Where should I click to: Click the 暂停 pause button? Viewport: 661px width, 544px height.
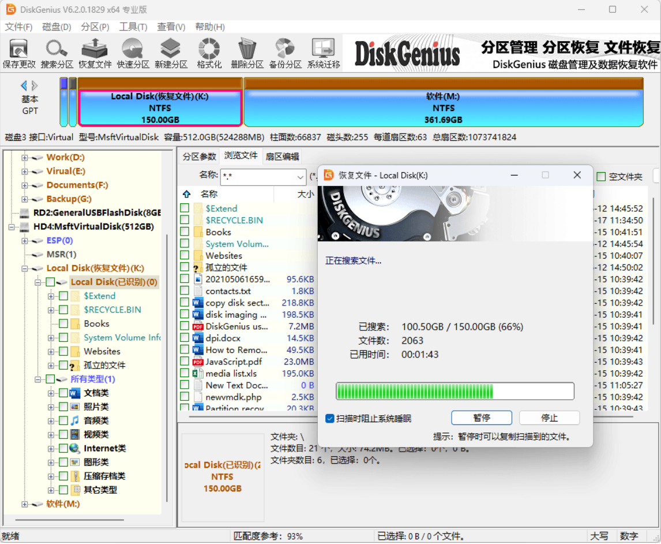482,418
